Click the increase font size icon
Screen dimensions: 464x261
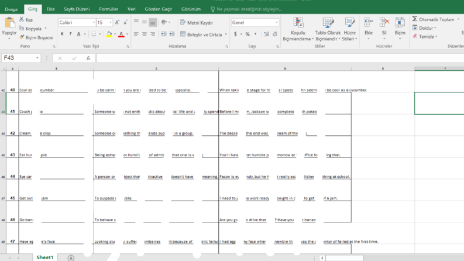pos(117,22)
